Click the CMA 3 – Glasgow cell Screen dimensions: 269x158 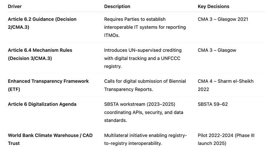[x=217, y=50]
